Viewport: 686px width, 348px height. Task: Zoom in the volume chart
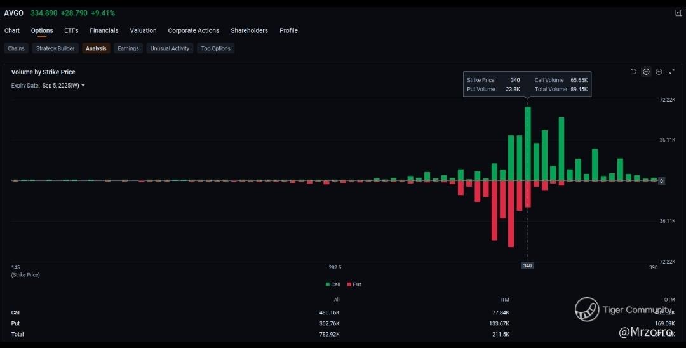[x=659, y=72]
